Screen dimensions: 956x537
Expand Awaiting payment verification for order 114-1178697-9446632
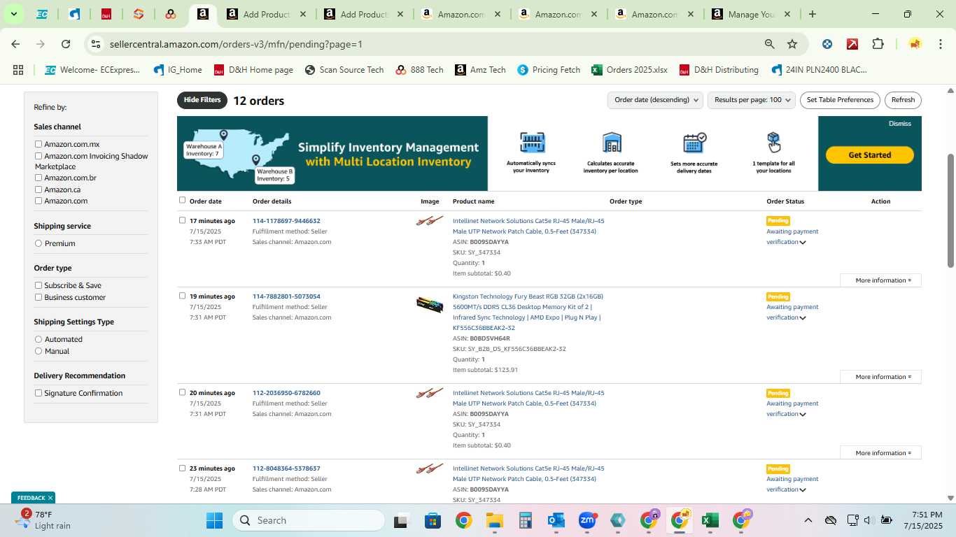pyautogui.click(x=803, y=243)
